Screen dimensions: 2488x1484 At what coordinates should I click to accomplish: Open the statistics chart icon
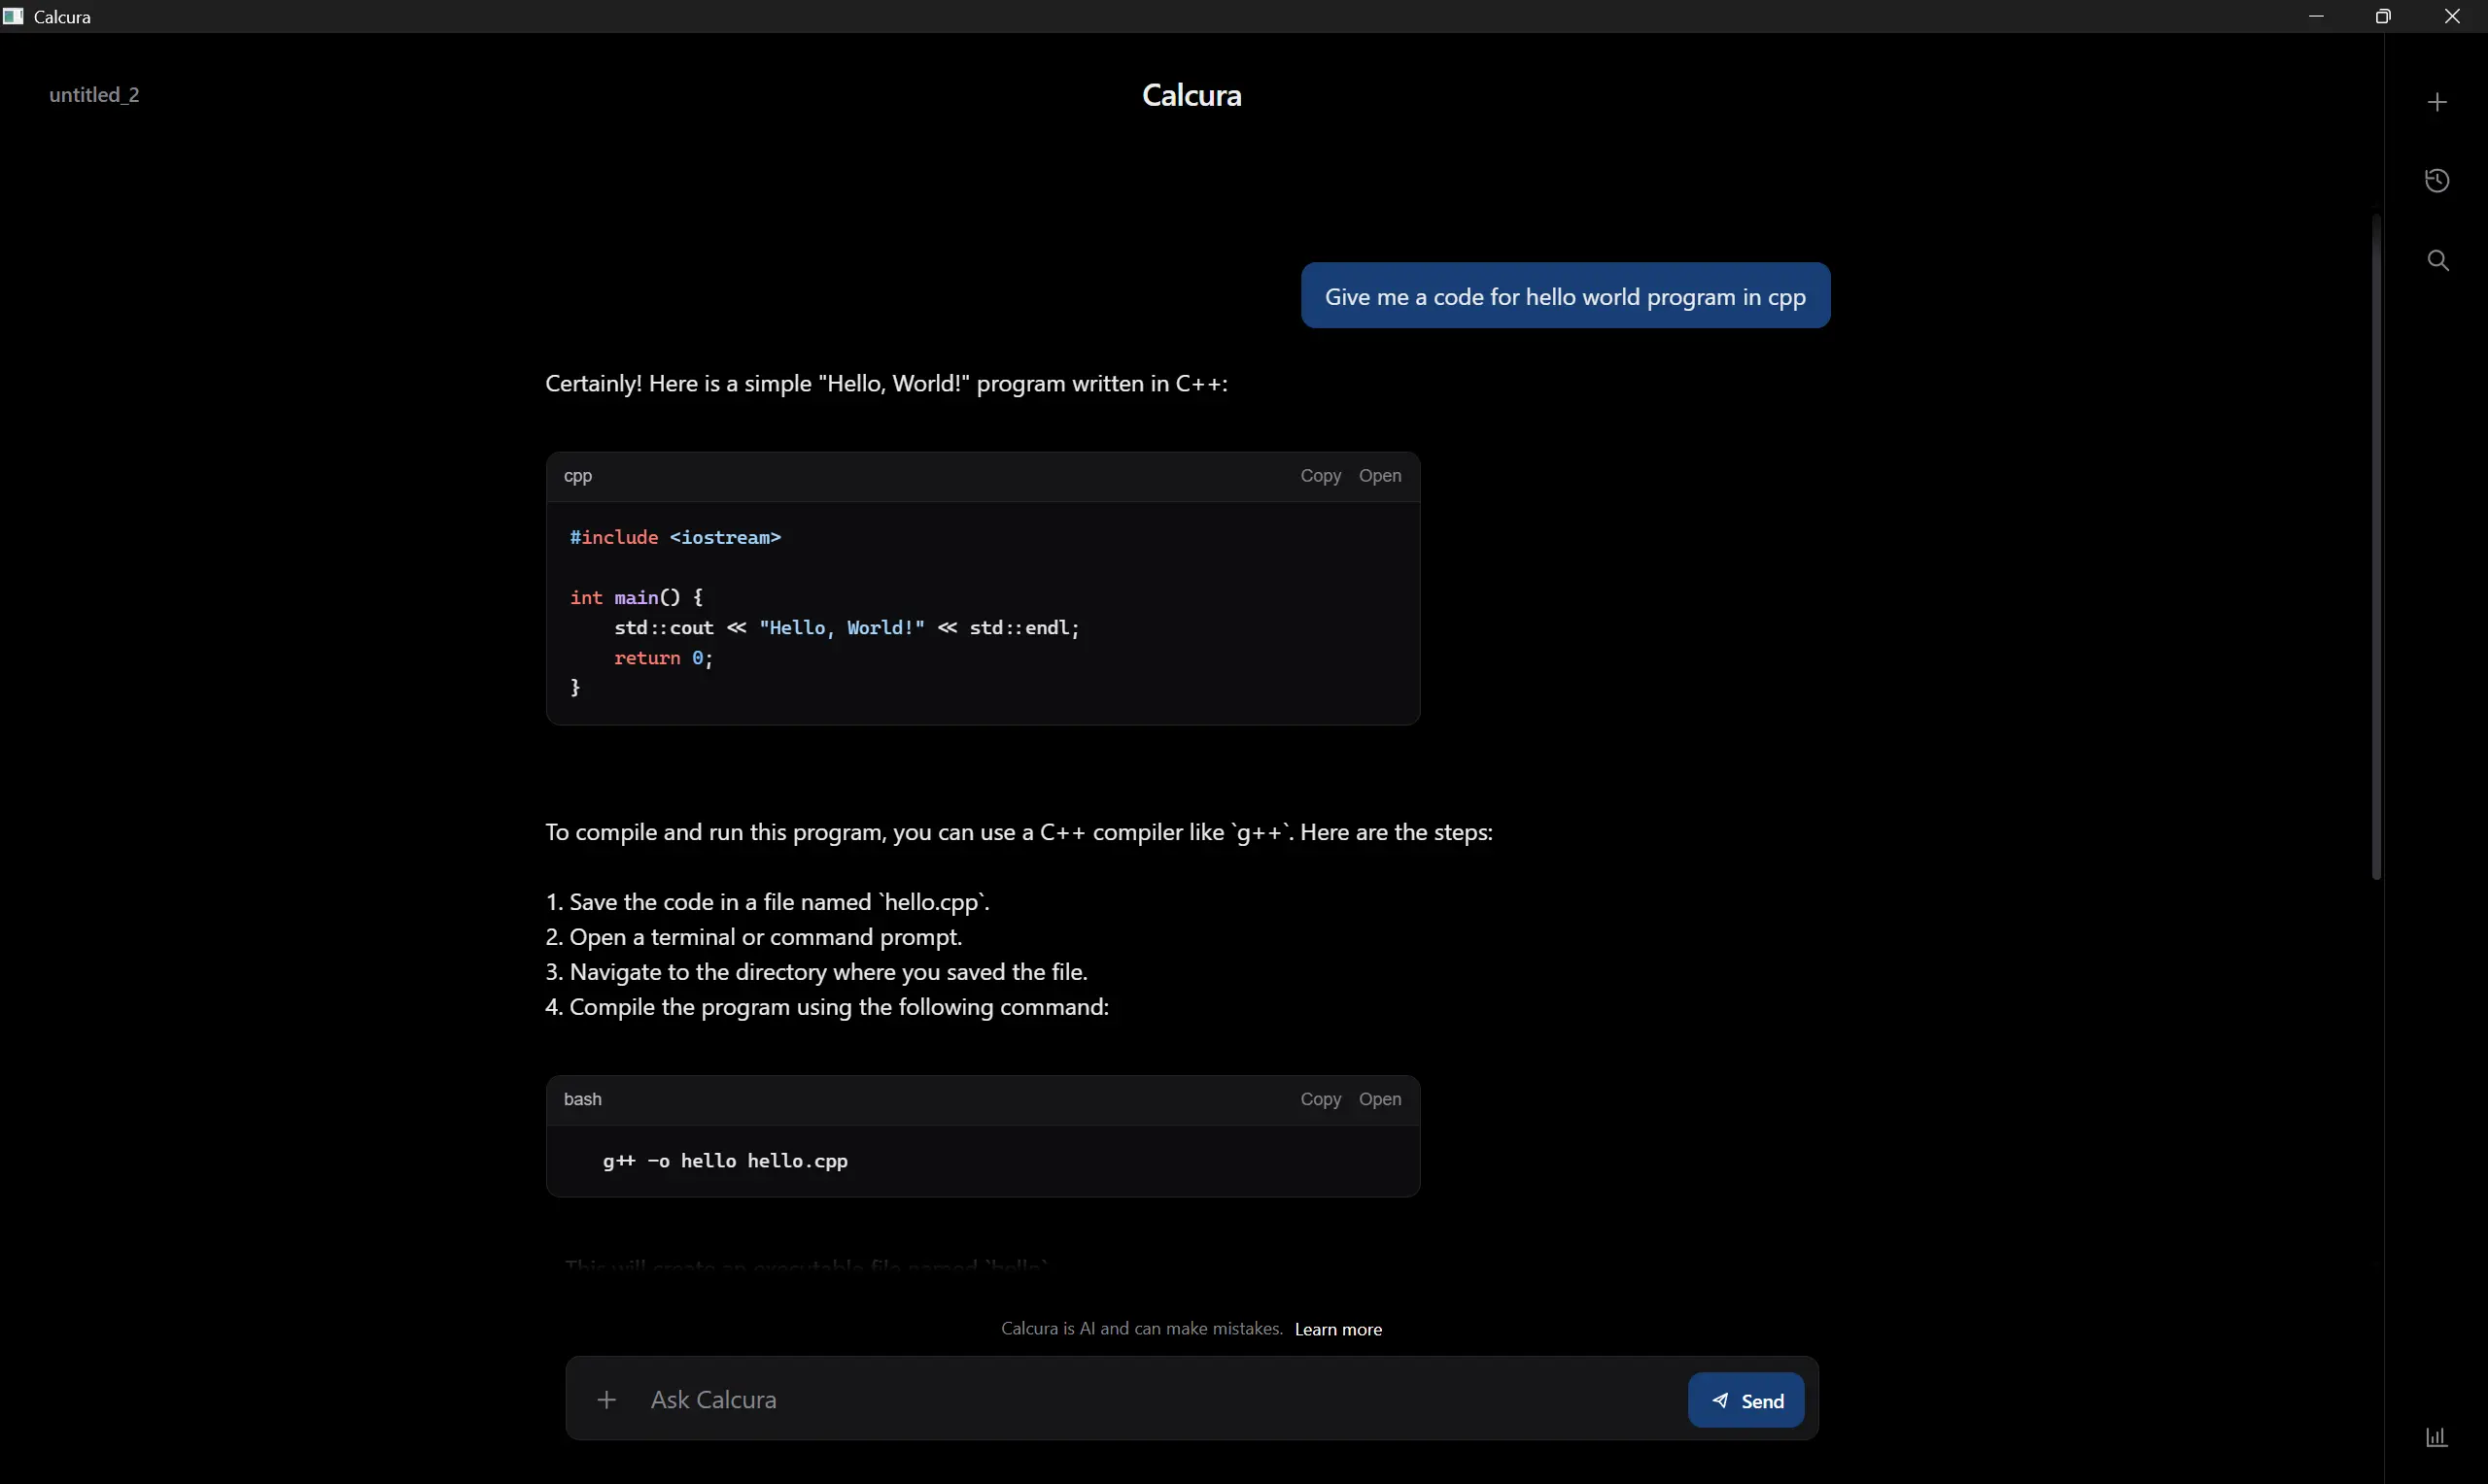pos(2437,1437)
